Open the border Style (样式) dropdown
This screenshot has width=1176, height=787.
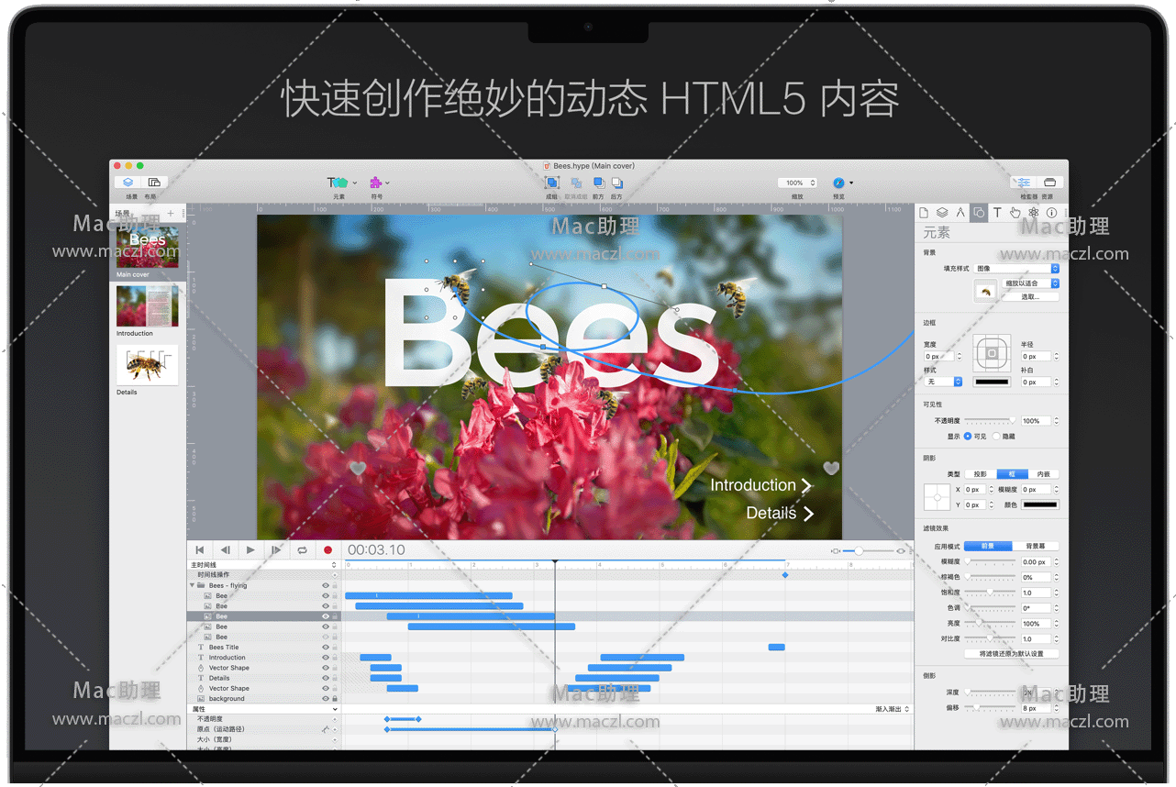pyautogui.click(x=943, y=382)
